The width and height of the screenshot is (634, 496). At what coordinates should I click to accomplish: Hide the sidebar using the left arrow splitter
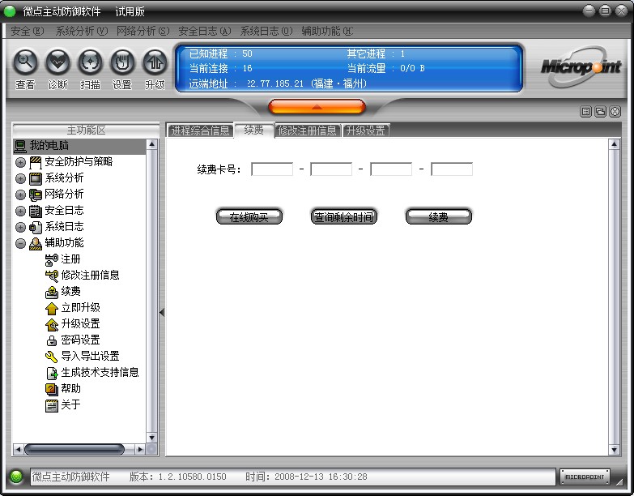coord(162,313)
